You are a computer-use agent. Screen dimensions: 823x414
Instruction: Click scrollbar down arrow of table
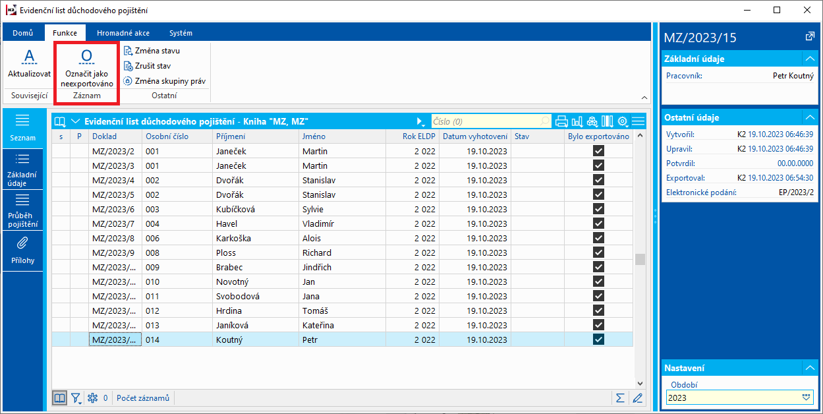pos(639,382)
